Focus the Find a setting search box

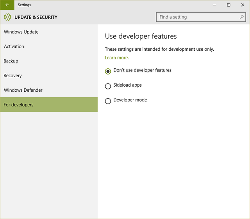[x=201, y=17]
